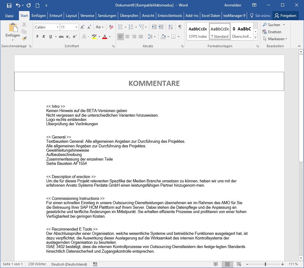Select the Standard style
The width and height of the screenshot is (304, 268).
(220, 32)
